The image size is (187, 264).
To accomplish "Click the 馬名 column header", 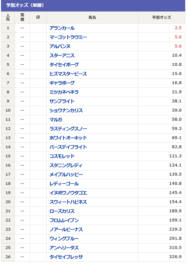I will click(92, 18).
